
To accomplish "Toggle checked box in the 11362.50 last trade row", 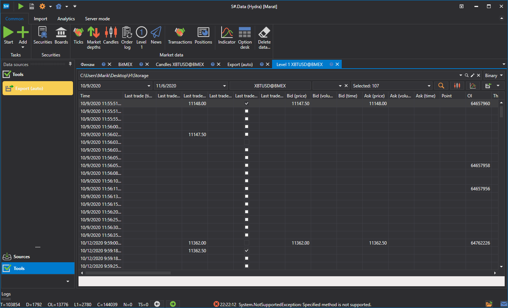I will (247, 250).
